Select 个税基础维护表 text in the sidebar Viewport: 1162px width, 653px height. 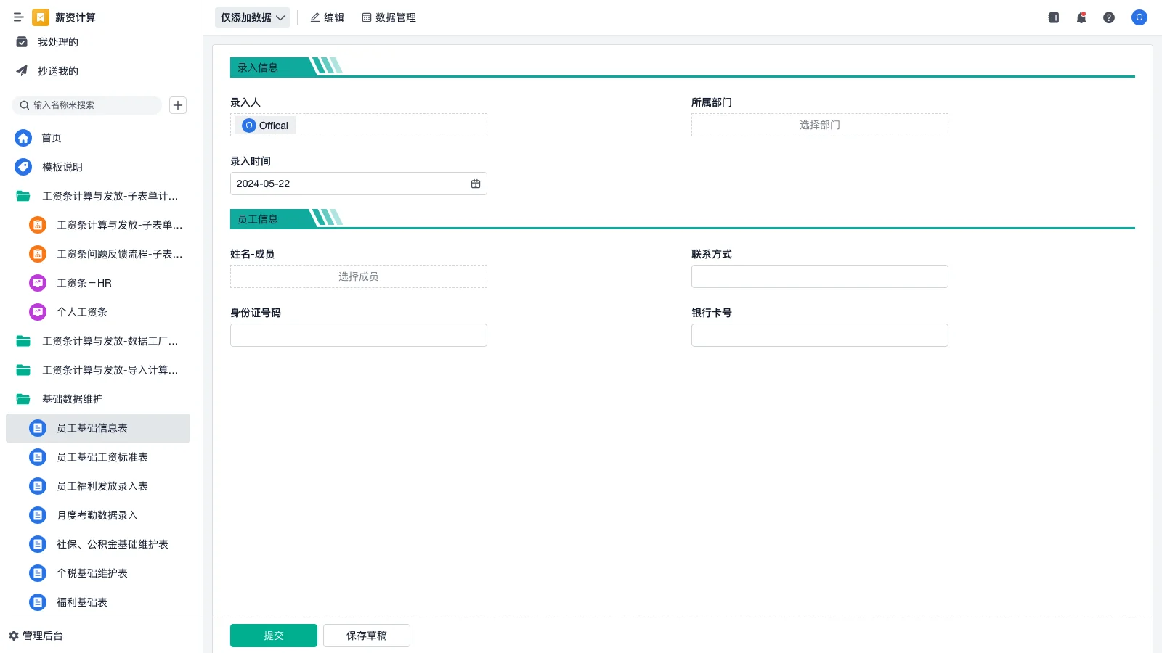click(92, 573)
